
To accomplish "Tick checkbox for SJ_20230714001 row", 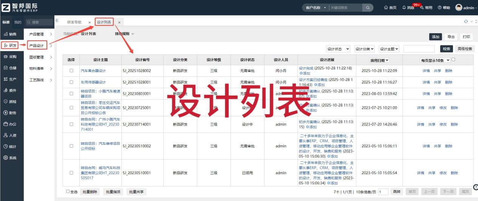I will coord(71,124).
